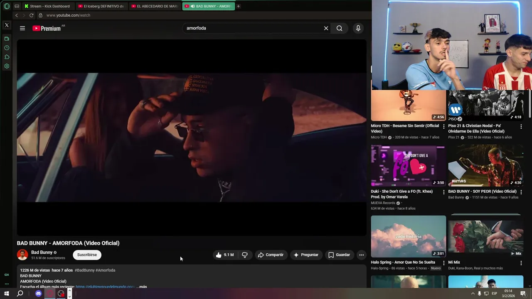The image size is (532, 299).
Task: Open the elultimotourdelmundo.com link
Action: pos(105,287)
